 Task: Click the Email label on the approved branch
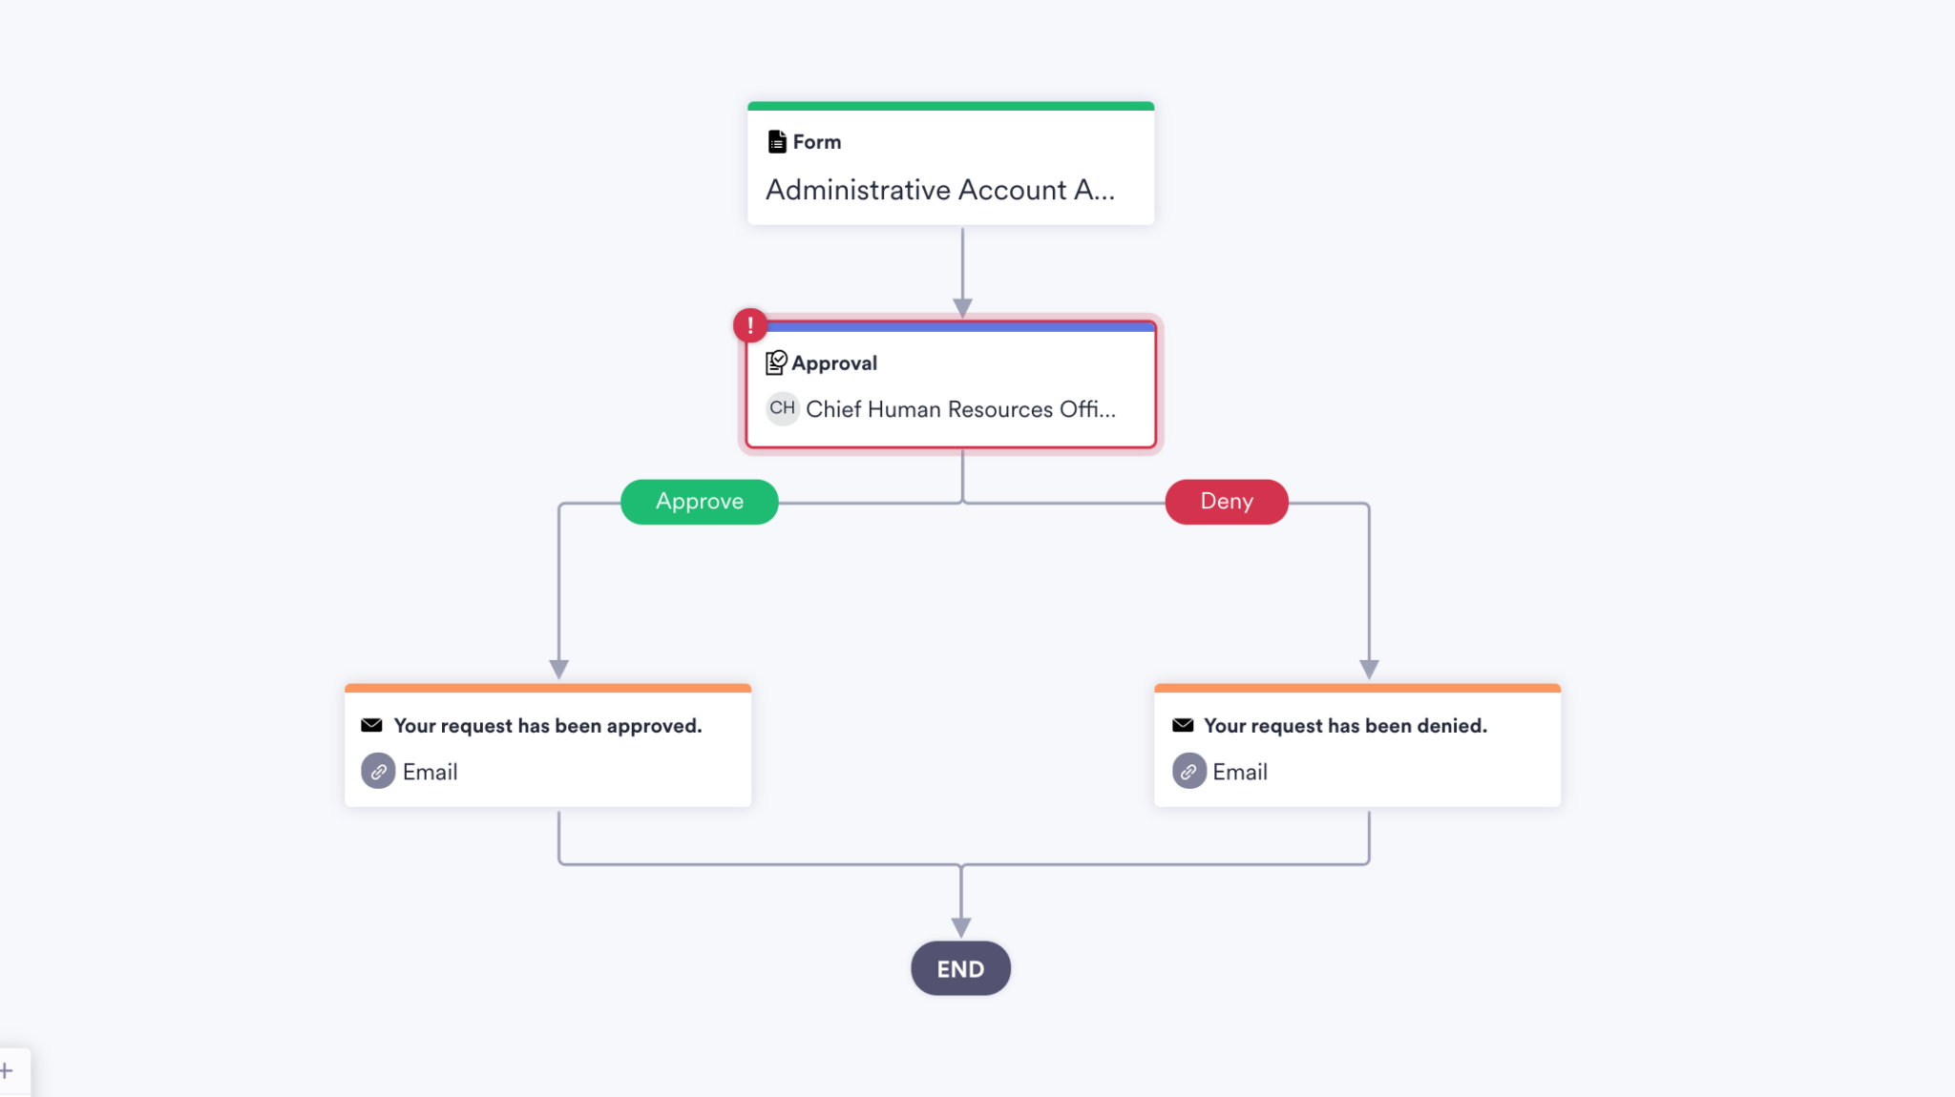(430, 771)
